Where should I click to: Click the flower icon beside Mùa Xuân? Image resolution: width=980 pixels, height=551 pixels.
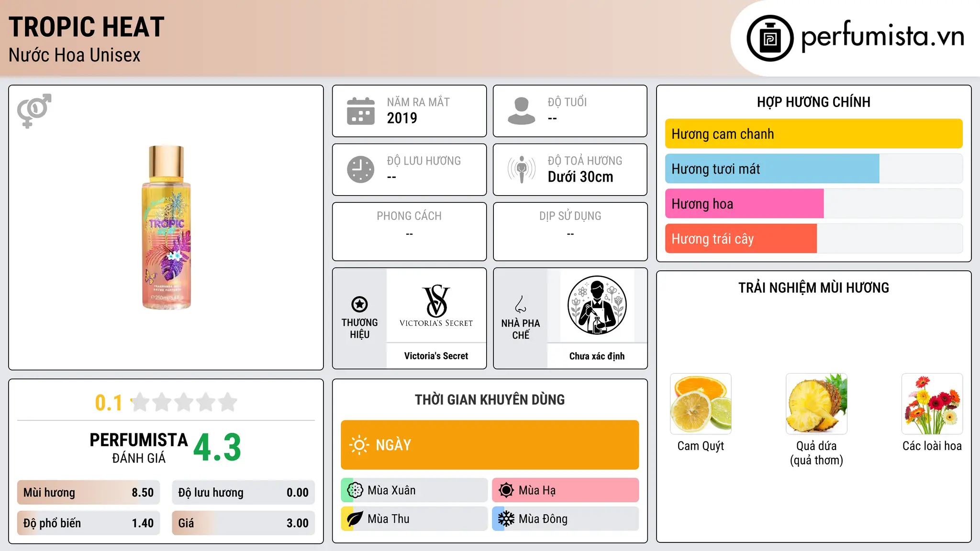[355, 490]
